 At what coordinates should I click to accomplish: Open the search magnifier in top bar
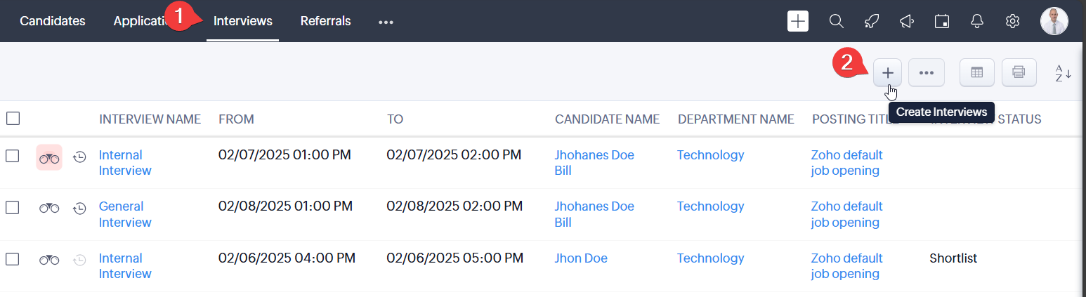click(836, 21)
